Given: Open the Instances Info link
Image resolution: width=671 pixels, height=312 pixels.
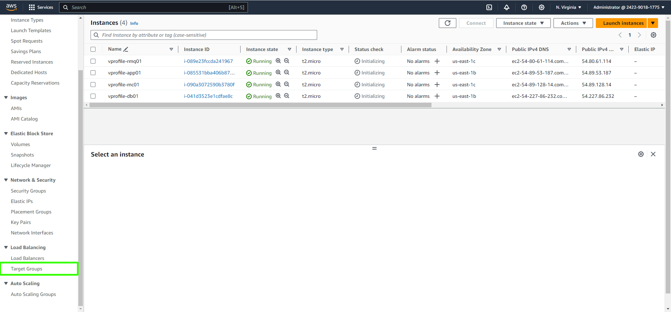Looking at the screenshot, I should [x=134, y=23].
